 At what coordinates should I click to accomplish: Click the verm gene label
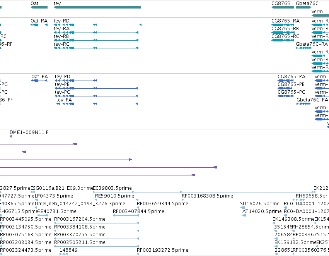click(317, 12)
